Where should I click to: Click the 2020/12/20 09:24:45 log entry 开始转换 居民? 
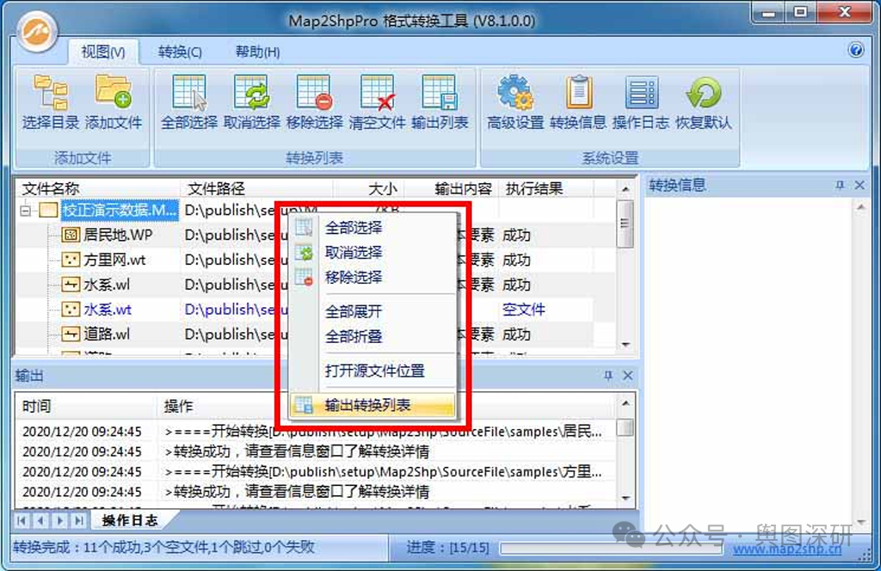(x=315, y=431)
